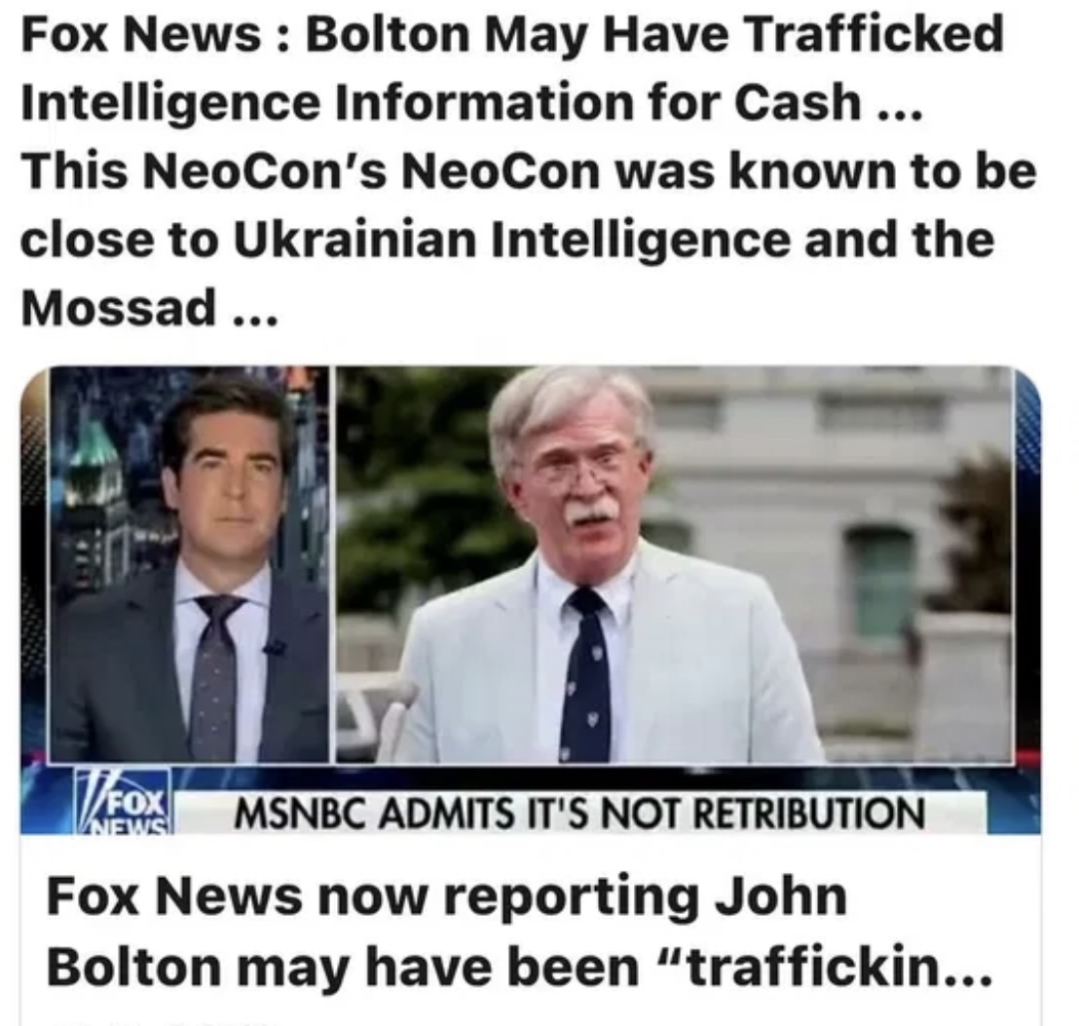This screenshot has width=1079, height=1026.
Task: Click the word "Mossad" in the post
Action: (118, 306)
